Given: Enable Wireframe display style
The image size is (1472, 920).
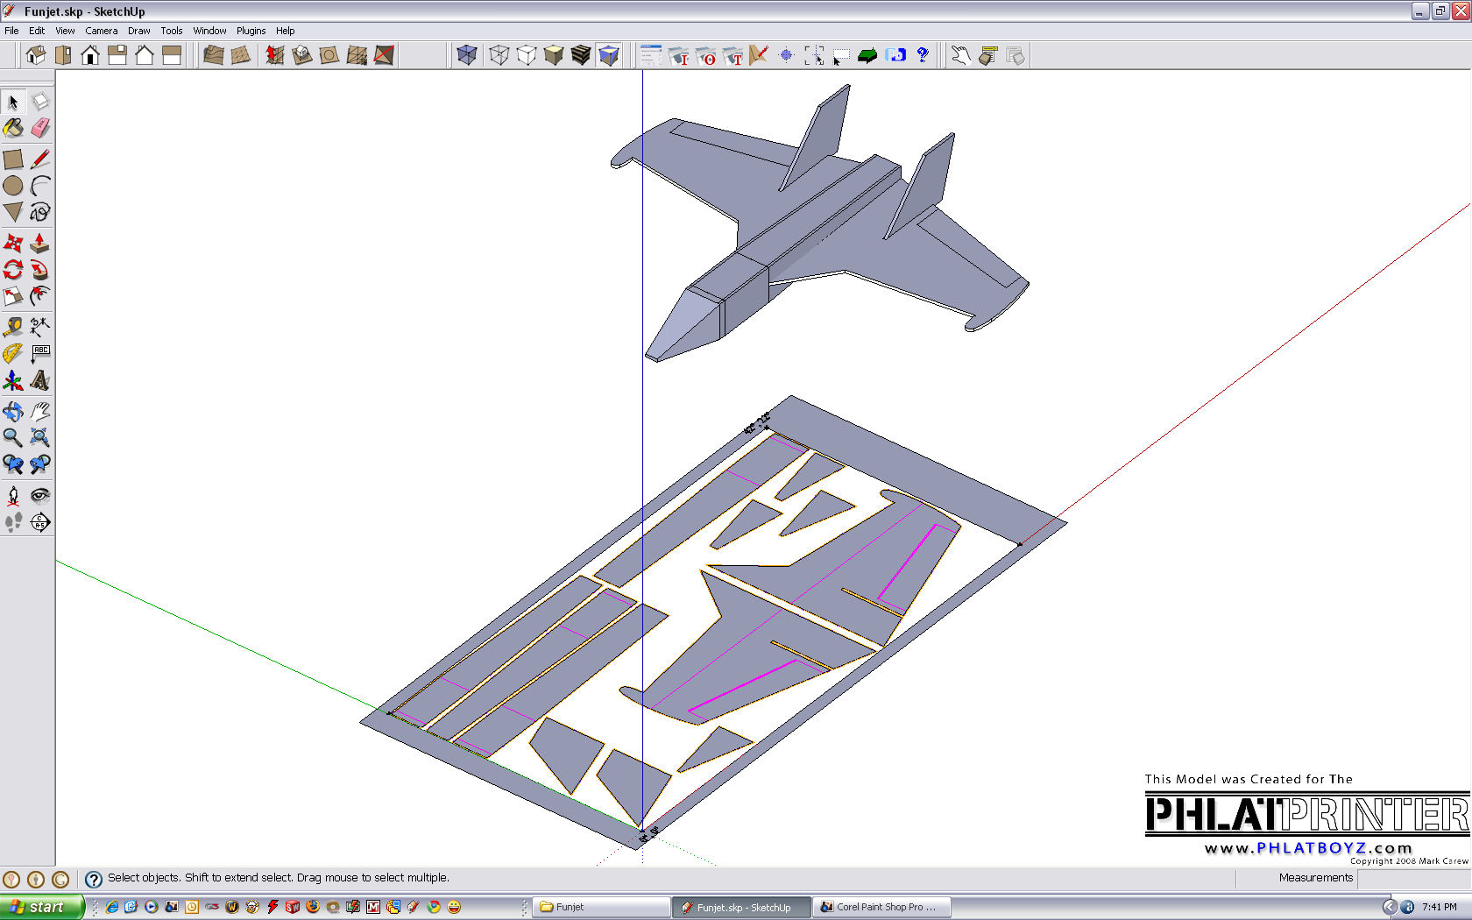Looking at the screenshot, I should tap(499, 55).
